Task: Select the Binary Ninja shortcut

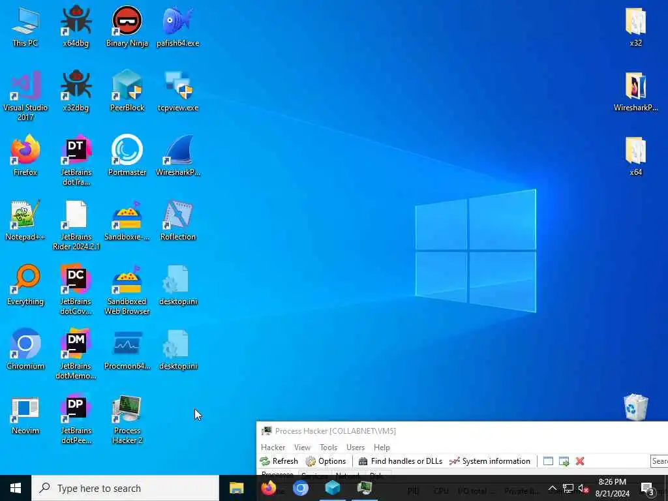Action: pyautogui.click(x=127, y=26)
